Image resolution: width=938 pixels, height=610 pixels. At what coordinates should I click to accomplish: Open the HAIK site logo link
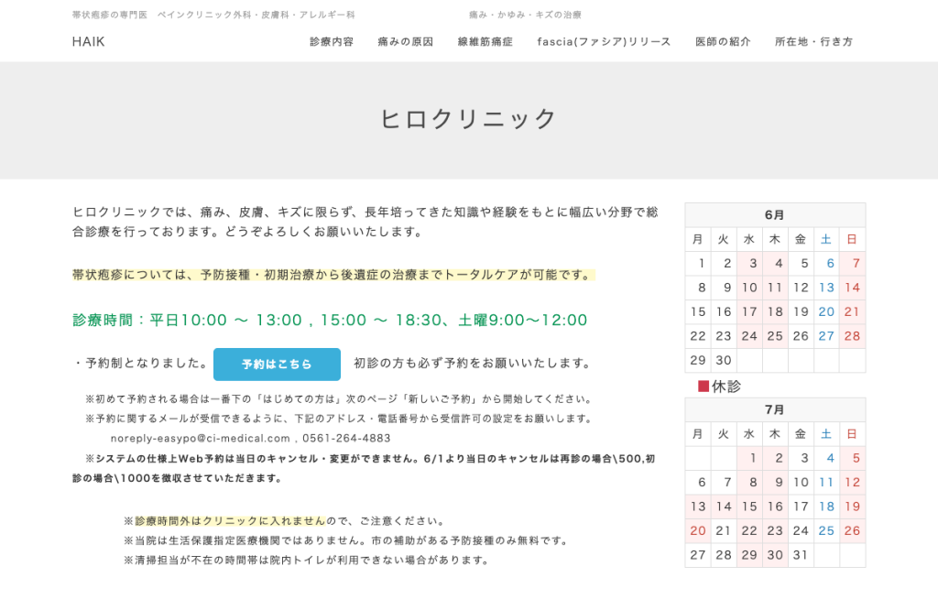[89, 42]
